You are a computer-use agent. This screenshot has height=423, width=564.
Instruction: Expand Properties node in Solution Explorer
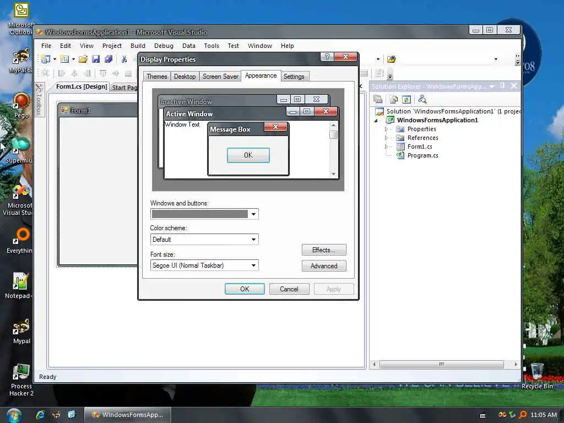point(386,129)
